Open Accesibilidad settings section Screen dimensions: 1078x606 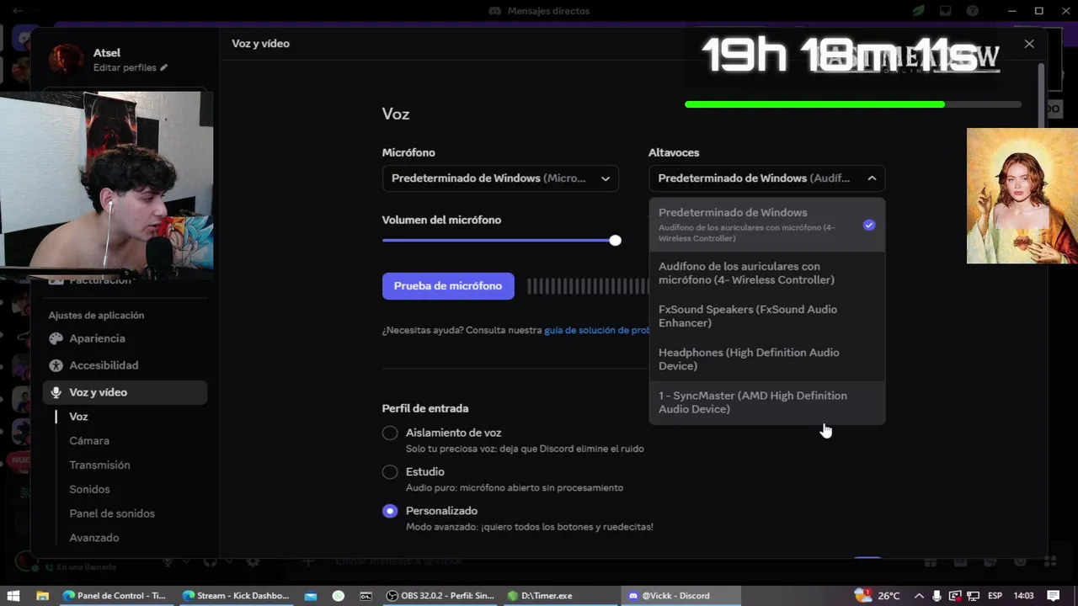pyautogui.click(x=125, y=365)
